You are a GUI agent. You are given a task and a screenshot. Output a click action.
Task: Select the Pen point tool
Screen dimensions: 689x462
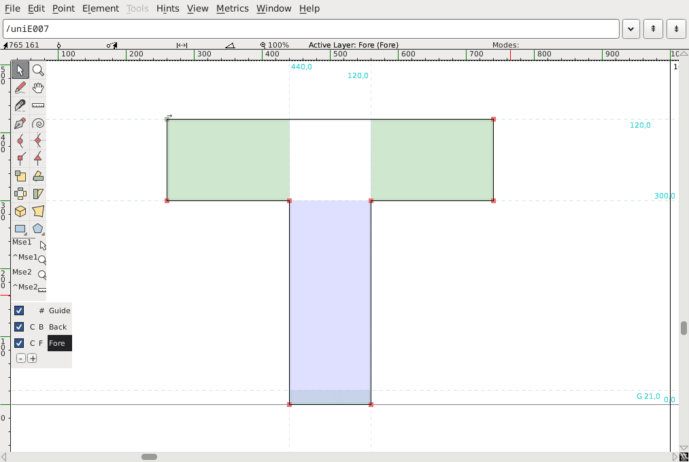pos(20,123)
